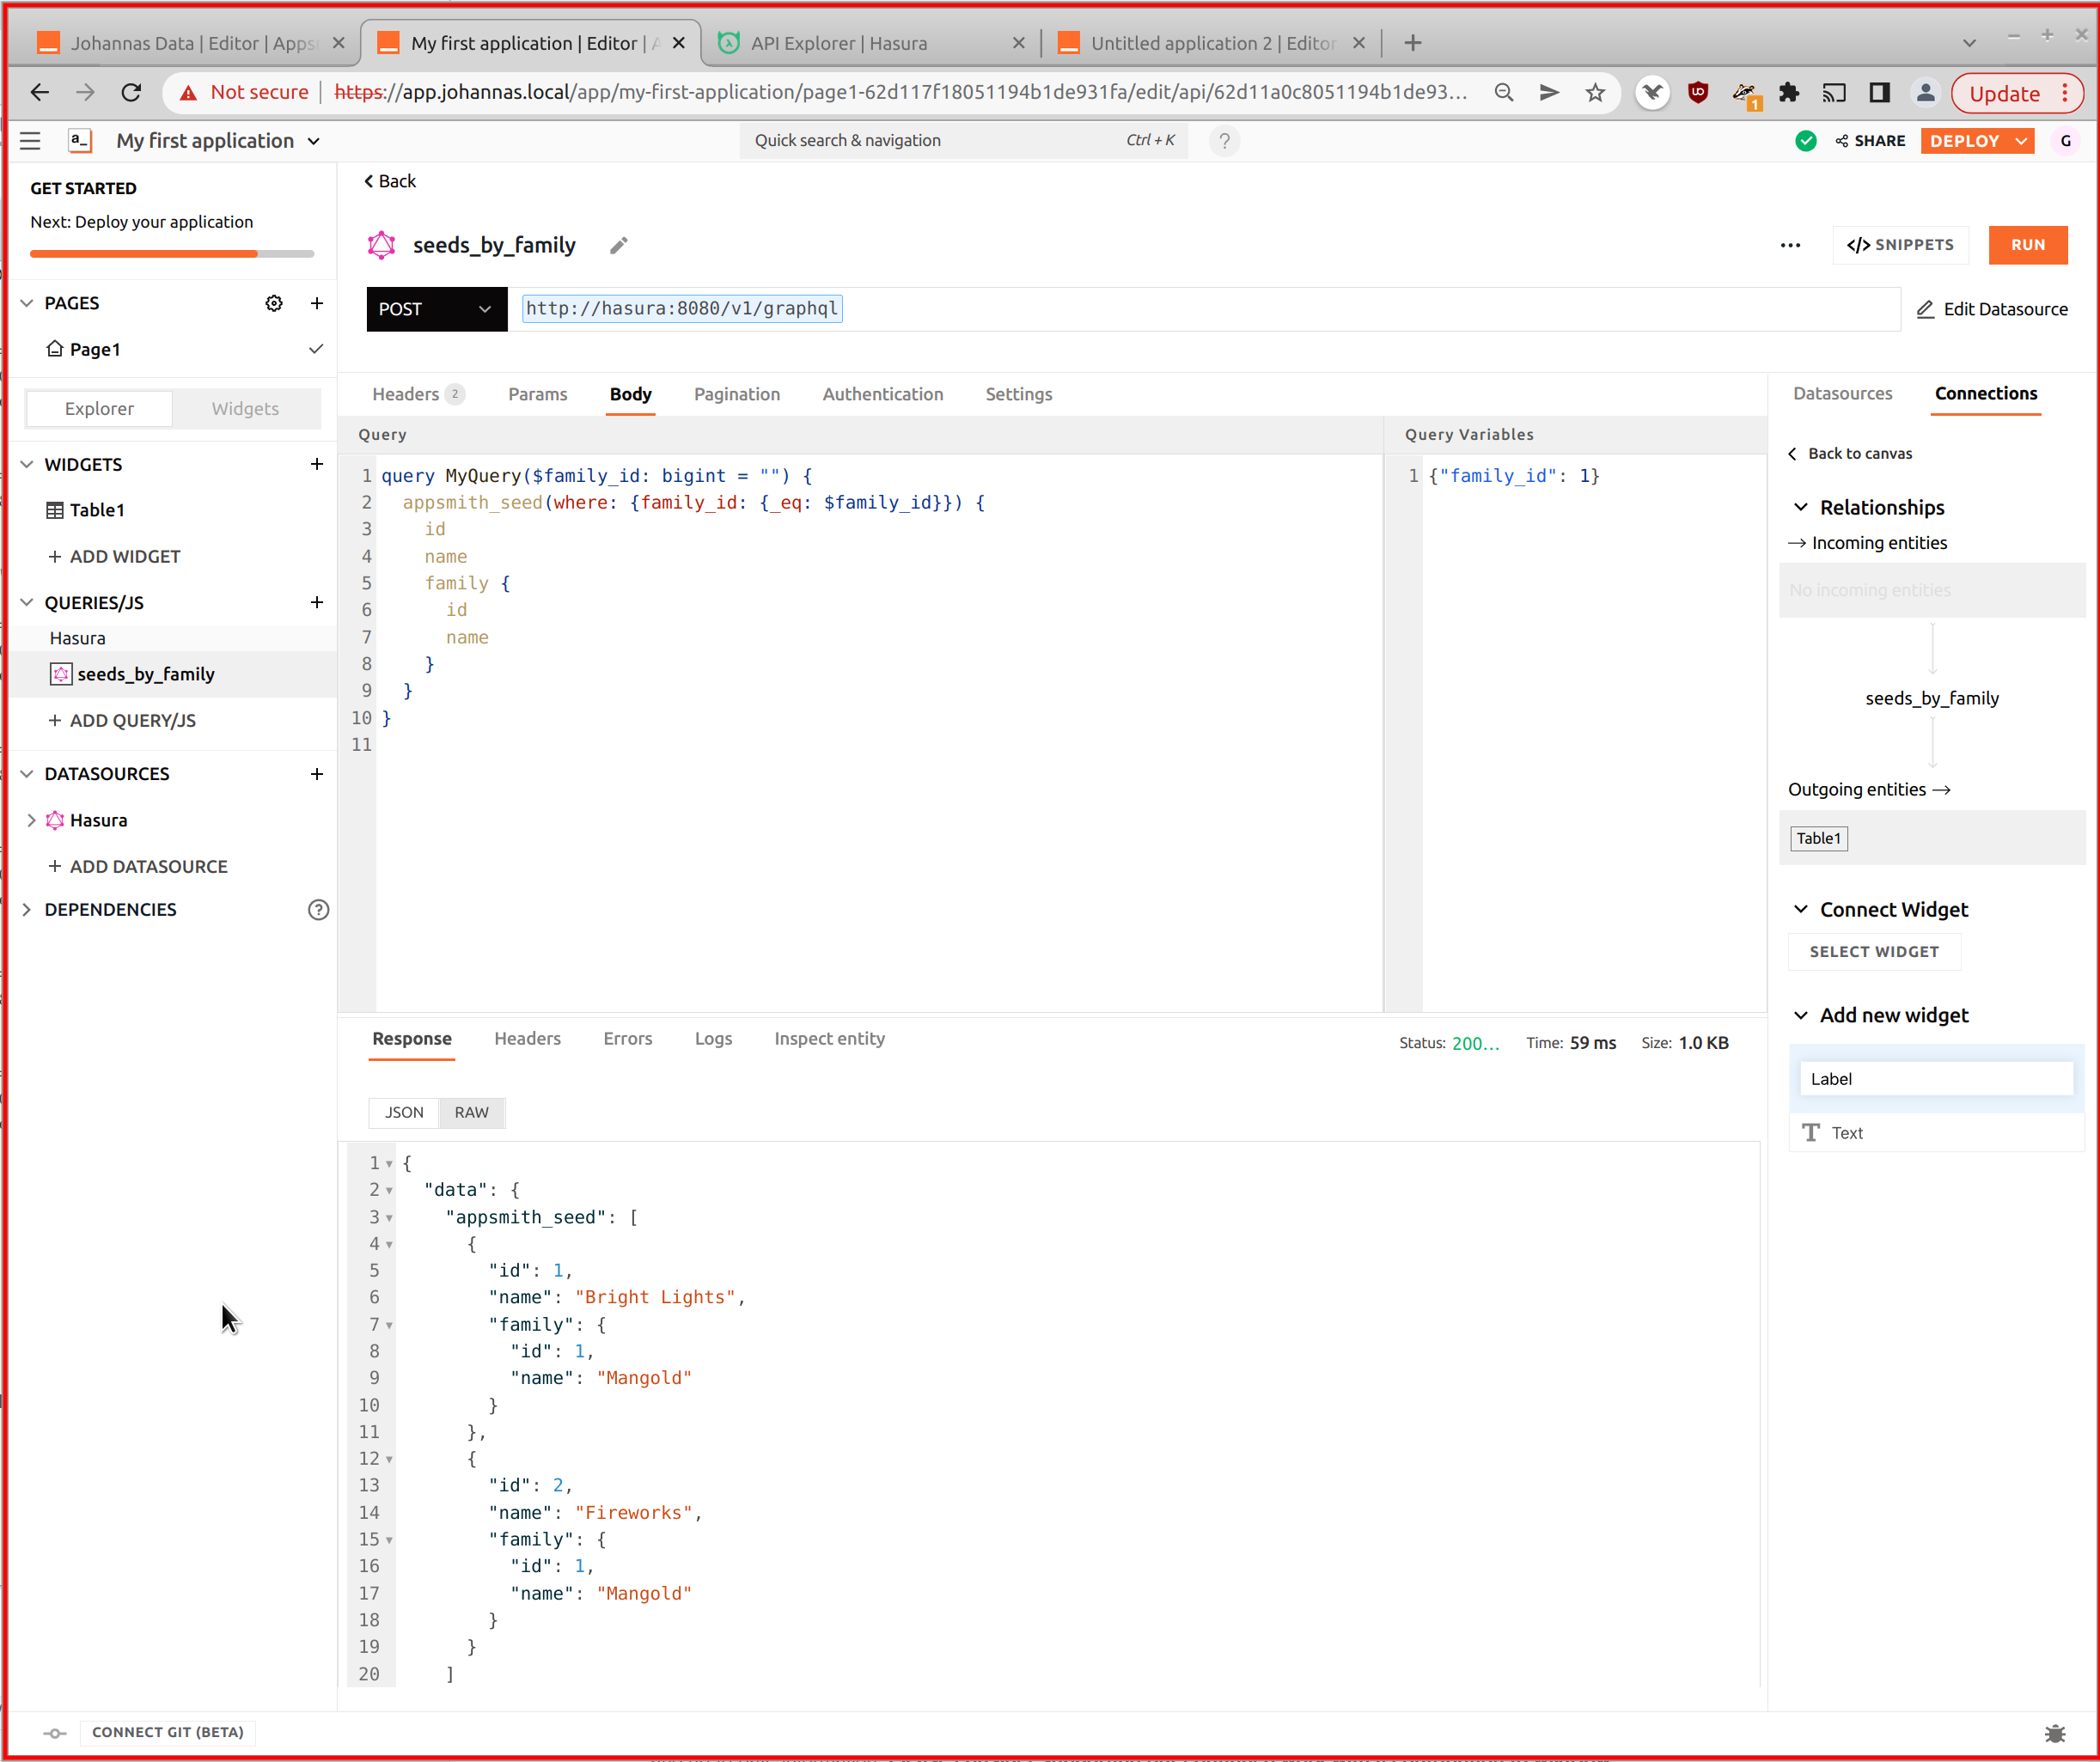Switch the response view to RAW
The width and height of the screenshot is (2100, 1762).
(471, 1112)
